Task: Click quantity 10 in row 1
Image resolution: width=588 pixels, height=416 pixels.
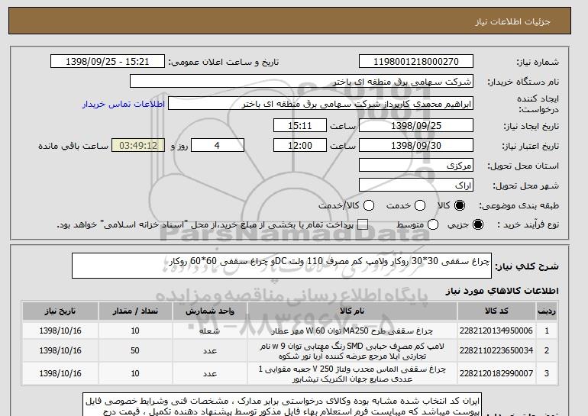Action: coord(135,331)
